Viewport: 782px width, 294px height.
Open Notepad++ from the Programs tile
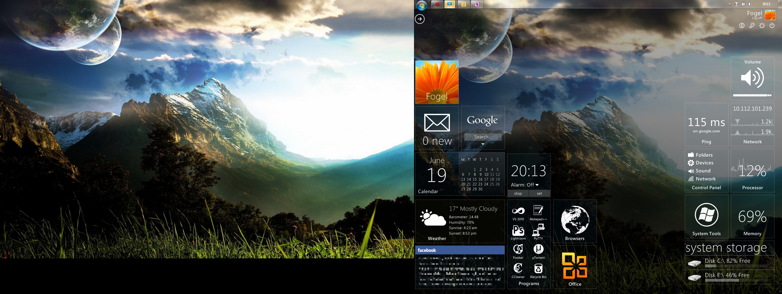(x=538, y=212)
